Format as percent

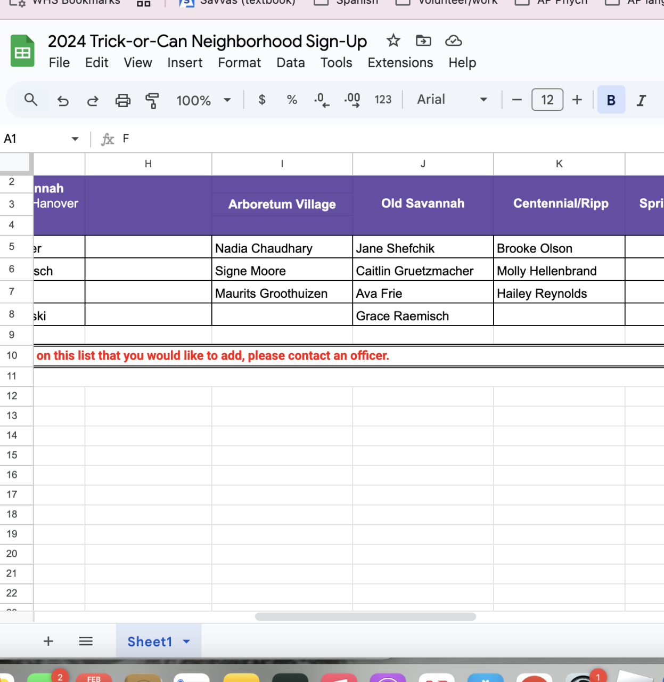[292, 100]
